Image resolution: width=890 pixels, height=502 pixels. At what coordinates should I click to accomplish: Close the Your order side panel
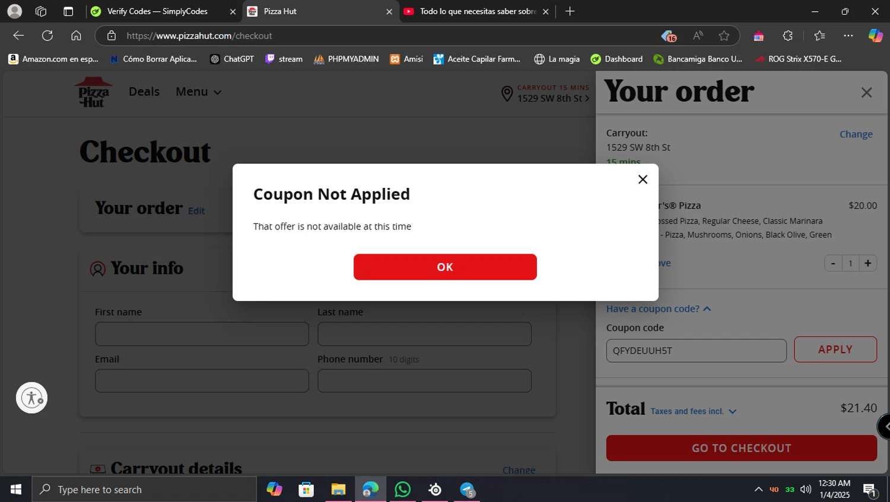(866, 92)
